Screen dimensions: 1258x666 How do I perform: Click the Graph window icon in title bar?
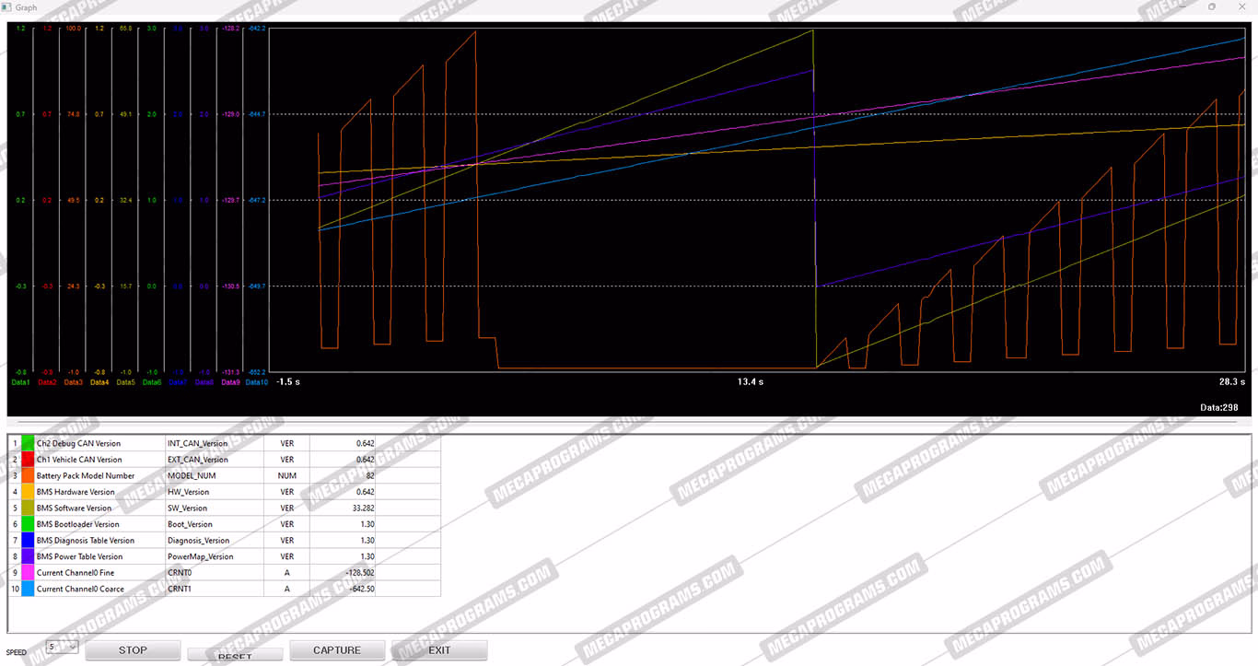[7, 7]
